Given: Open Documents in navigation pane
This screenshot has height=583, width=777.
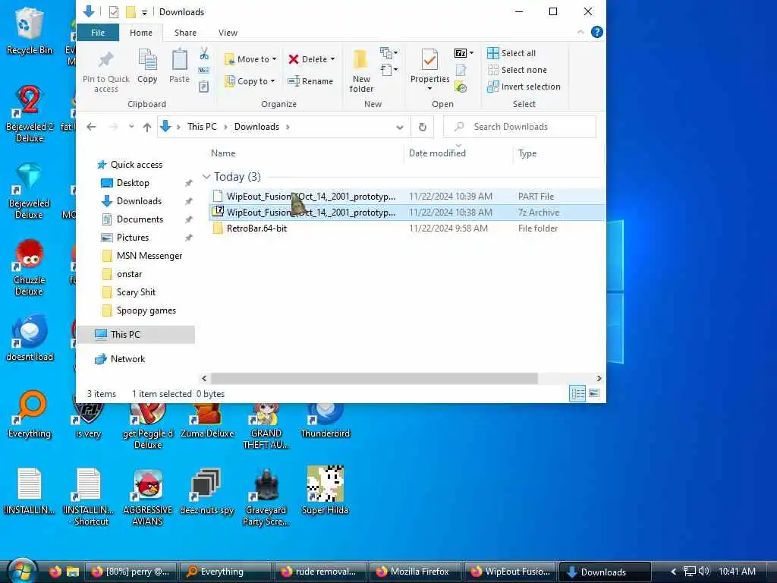Looking at the screenshot, I should coord(140,219).
